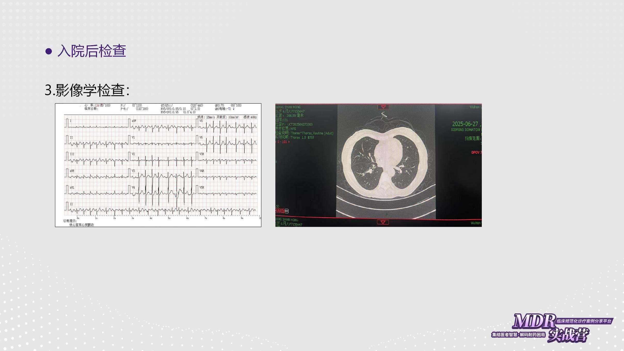Click the red down-triangle marker below the CT image
The height and width of the screenshot is (351, 624).
(x=383, y=222)
